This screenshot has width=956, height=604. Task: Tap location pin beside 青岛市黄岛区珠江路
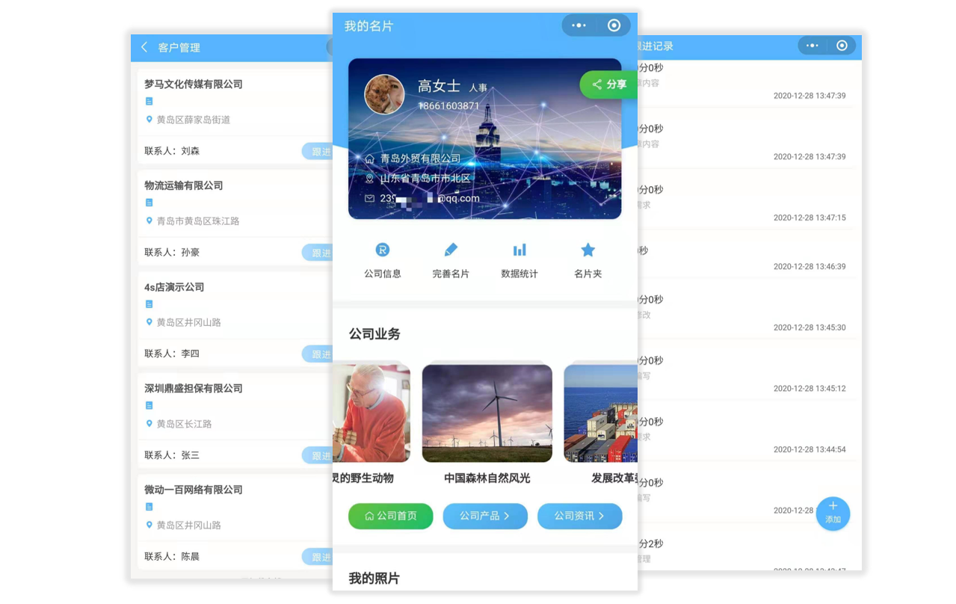(149, 221)
